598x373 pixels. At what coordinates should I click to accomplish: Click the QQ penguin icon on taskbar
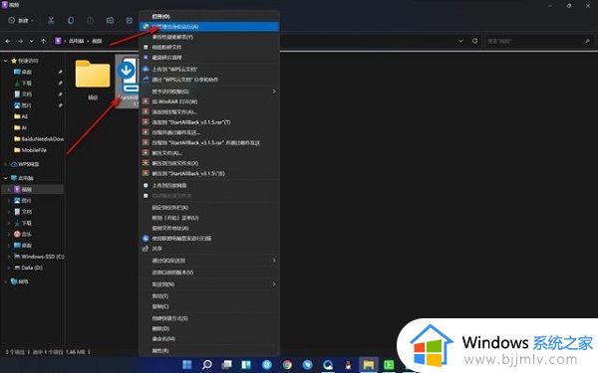[x=348, y=365]
